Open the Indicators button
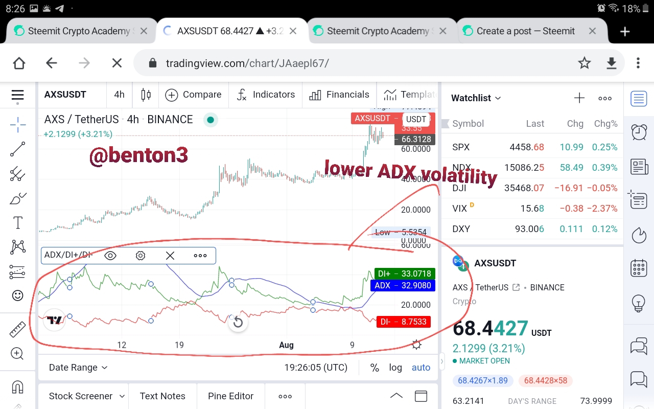This screenshot has width=654, height=409. (x=266, y=95)
